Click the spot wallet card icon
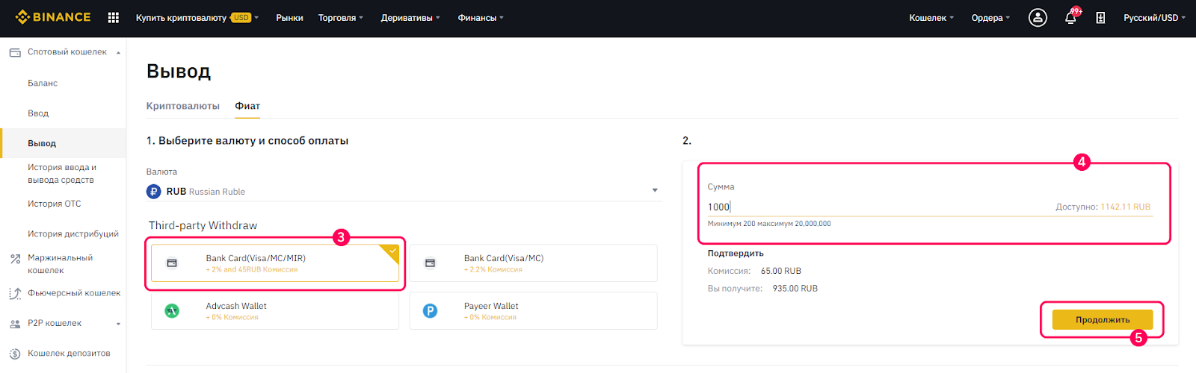This screenshot has height=373, width=1196. 15,52
